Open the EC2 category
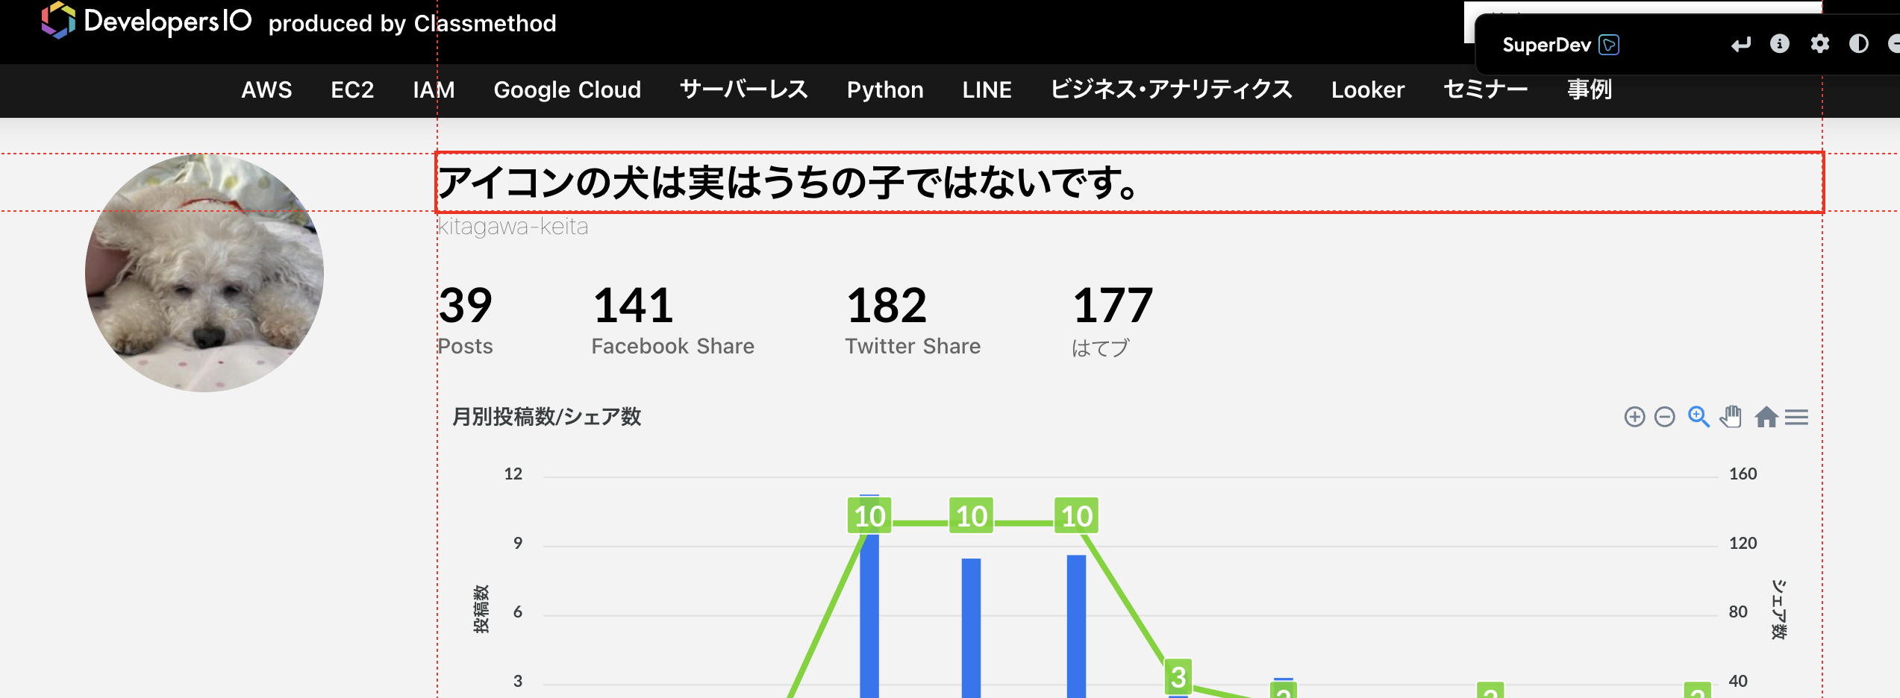 pos(352,89)
